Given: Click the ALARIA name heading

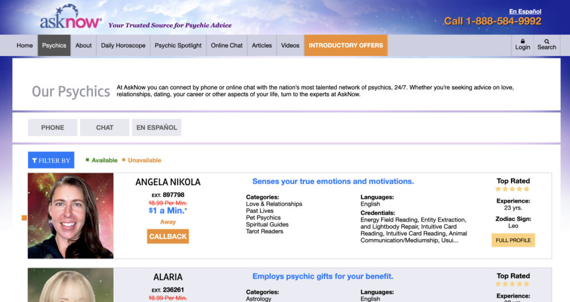Looking at the screenshot, I should (x=168, y=277).
